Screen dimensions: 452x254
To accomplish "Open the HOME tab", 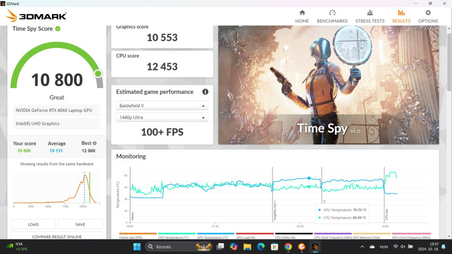I will click(x=302, y=16).
